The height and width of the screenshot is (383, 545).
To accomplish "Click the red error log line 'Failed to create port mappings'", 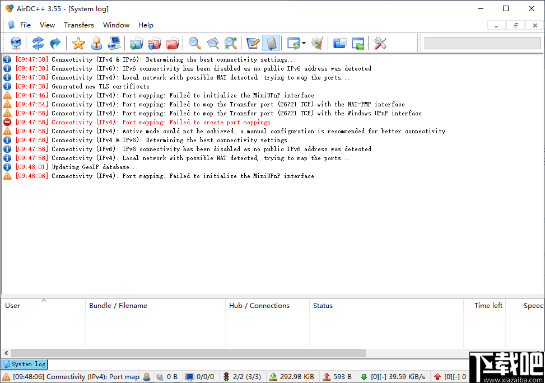I will click(x=161, y=122).
